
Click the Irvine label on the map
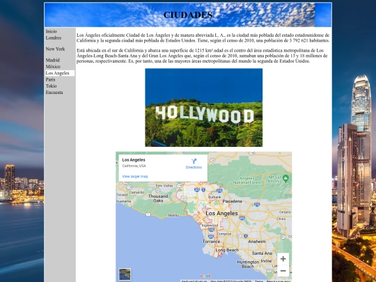pos(266,261)
